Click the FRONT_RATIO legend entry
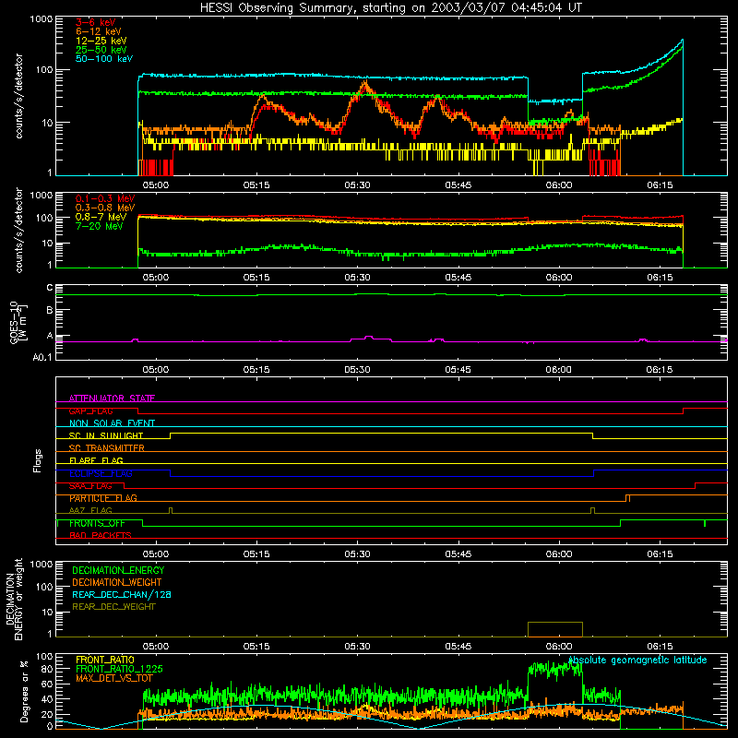This screenshot has width=738, height=738. coord(105,660)
